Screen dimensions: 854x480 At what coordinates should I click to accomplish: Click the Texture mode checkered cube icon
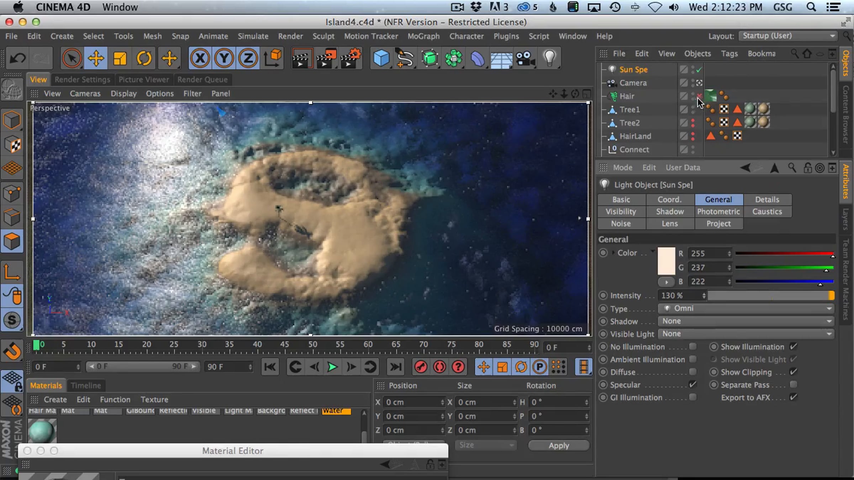pos(12,145)
